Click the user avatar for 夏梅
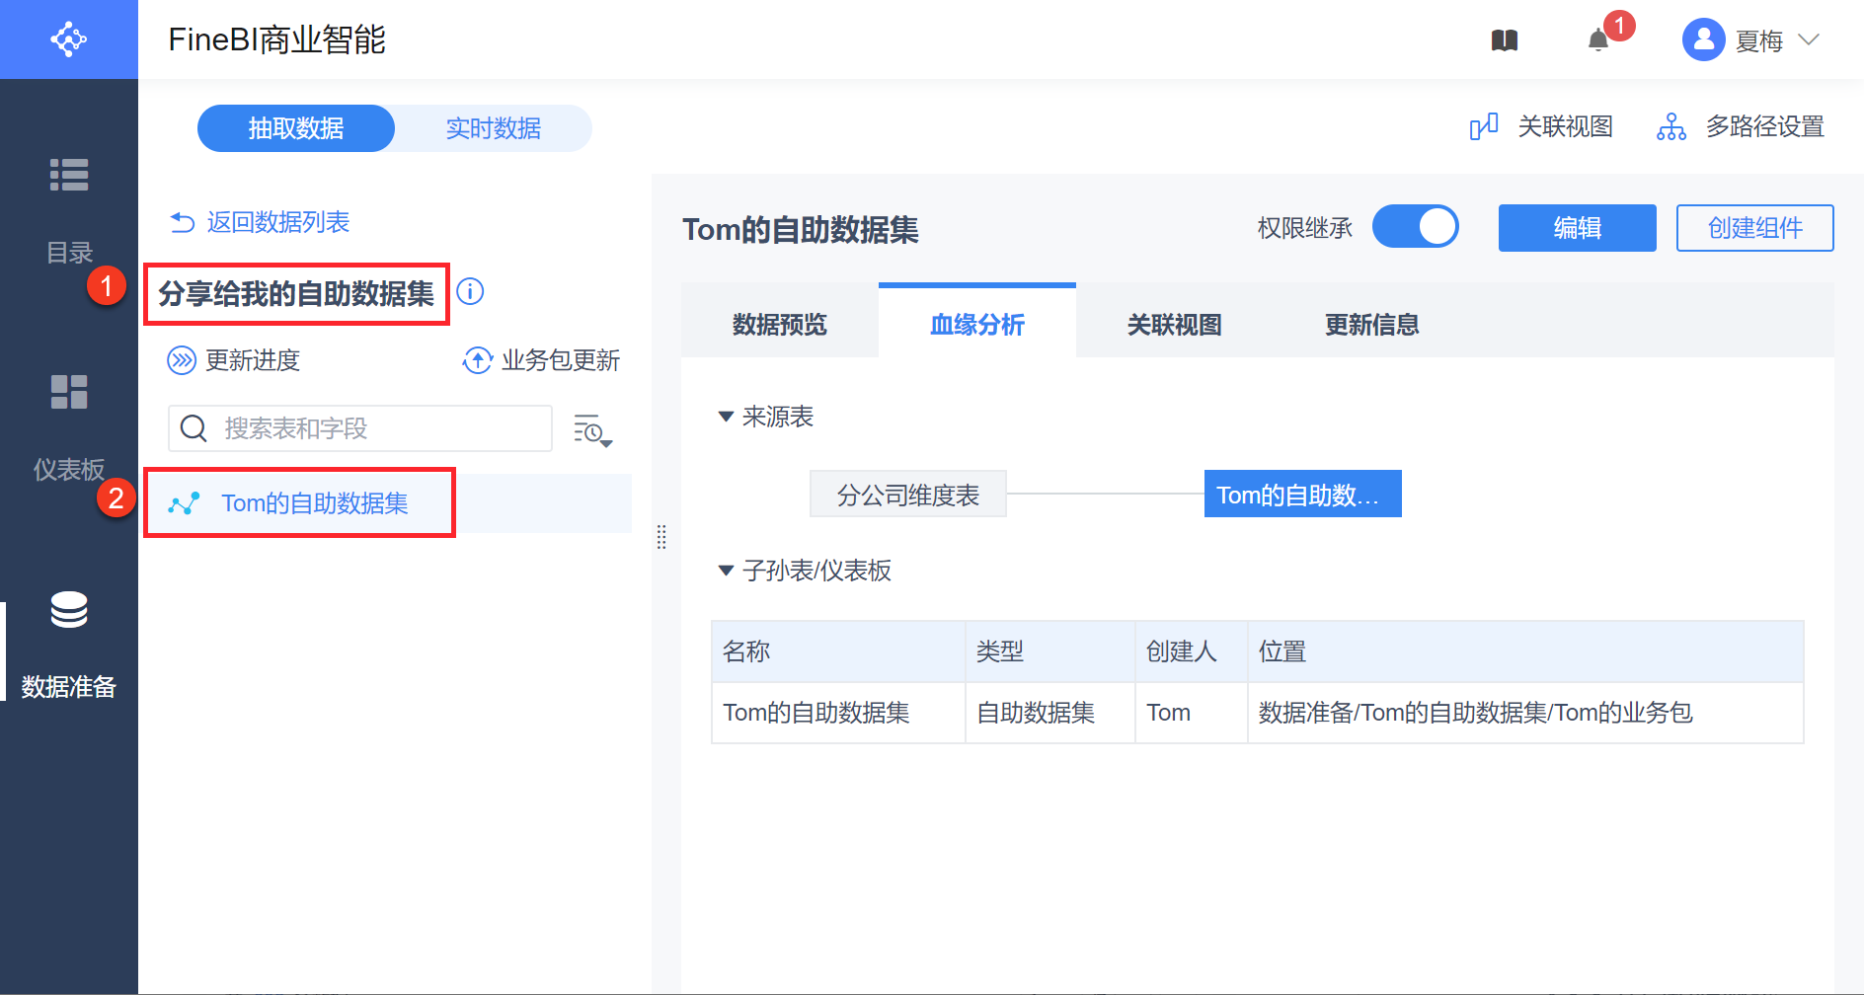The image size is (1864, 995). [1703, 39]
